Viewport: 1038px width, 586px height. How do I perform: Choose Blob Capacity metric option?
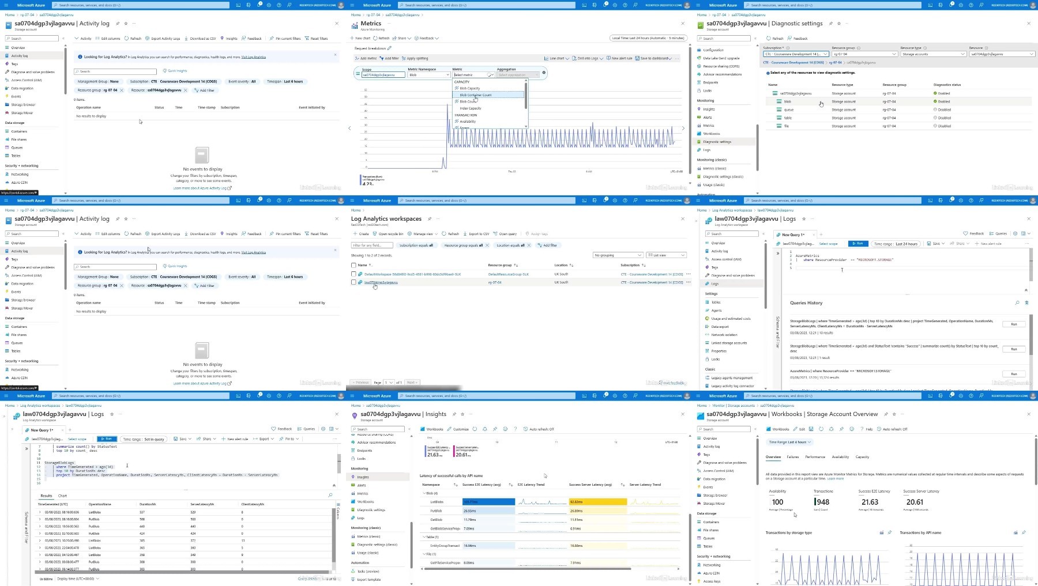[470, 88]
